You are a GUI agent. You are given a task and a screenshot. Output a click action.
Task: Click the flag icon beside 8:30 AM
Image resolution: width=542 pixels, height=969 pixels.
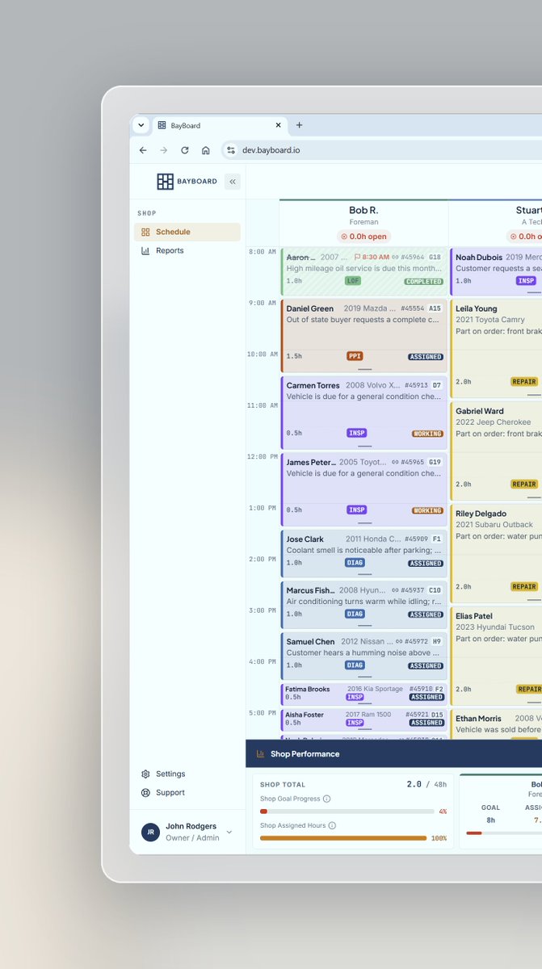(357, 257)
